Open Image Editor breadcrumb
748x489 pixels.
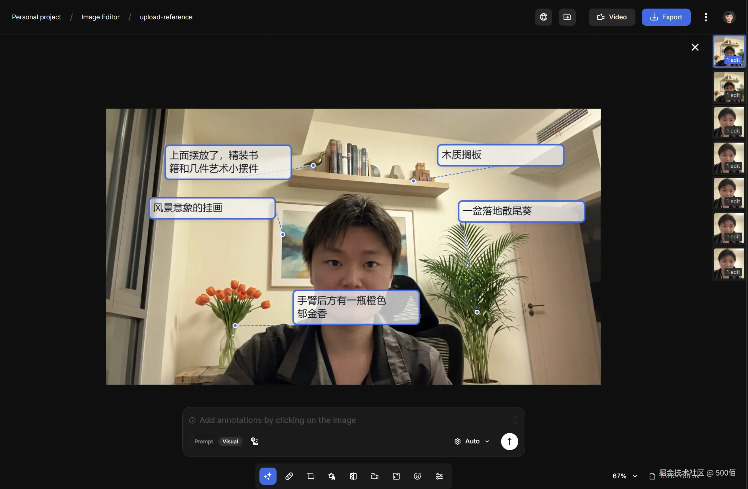click(x=100, y=17)
